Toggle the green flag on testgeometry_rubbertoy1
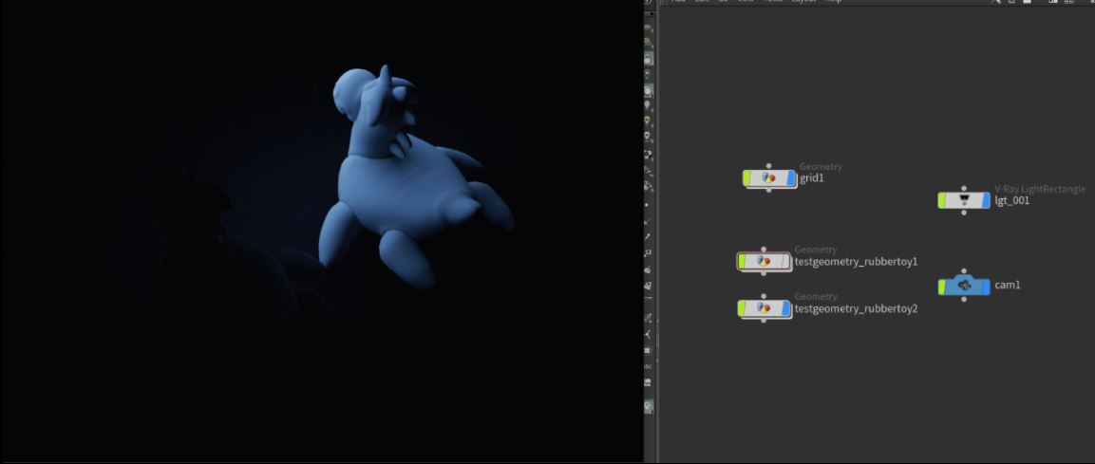Viewport: 1095px width, 464px height. point(742,262)
